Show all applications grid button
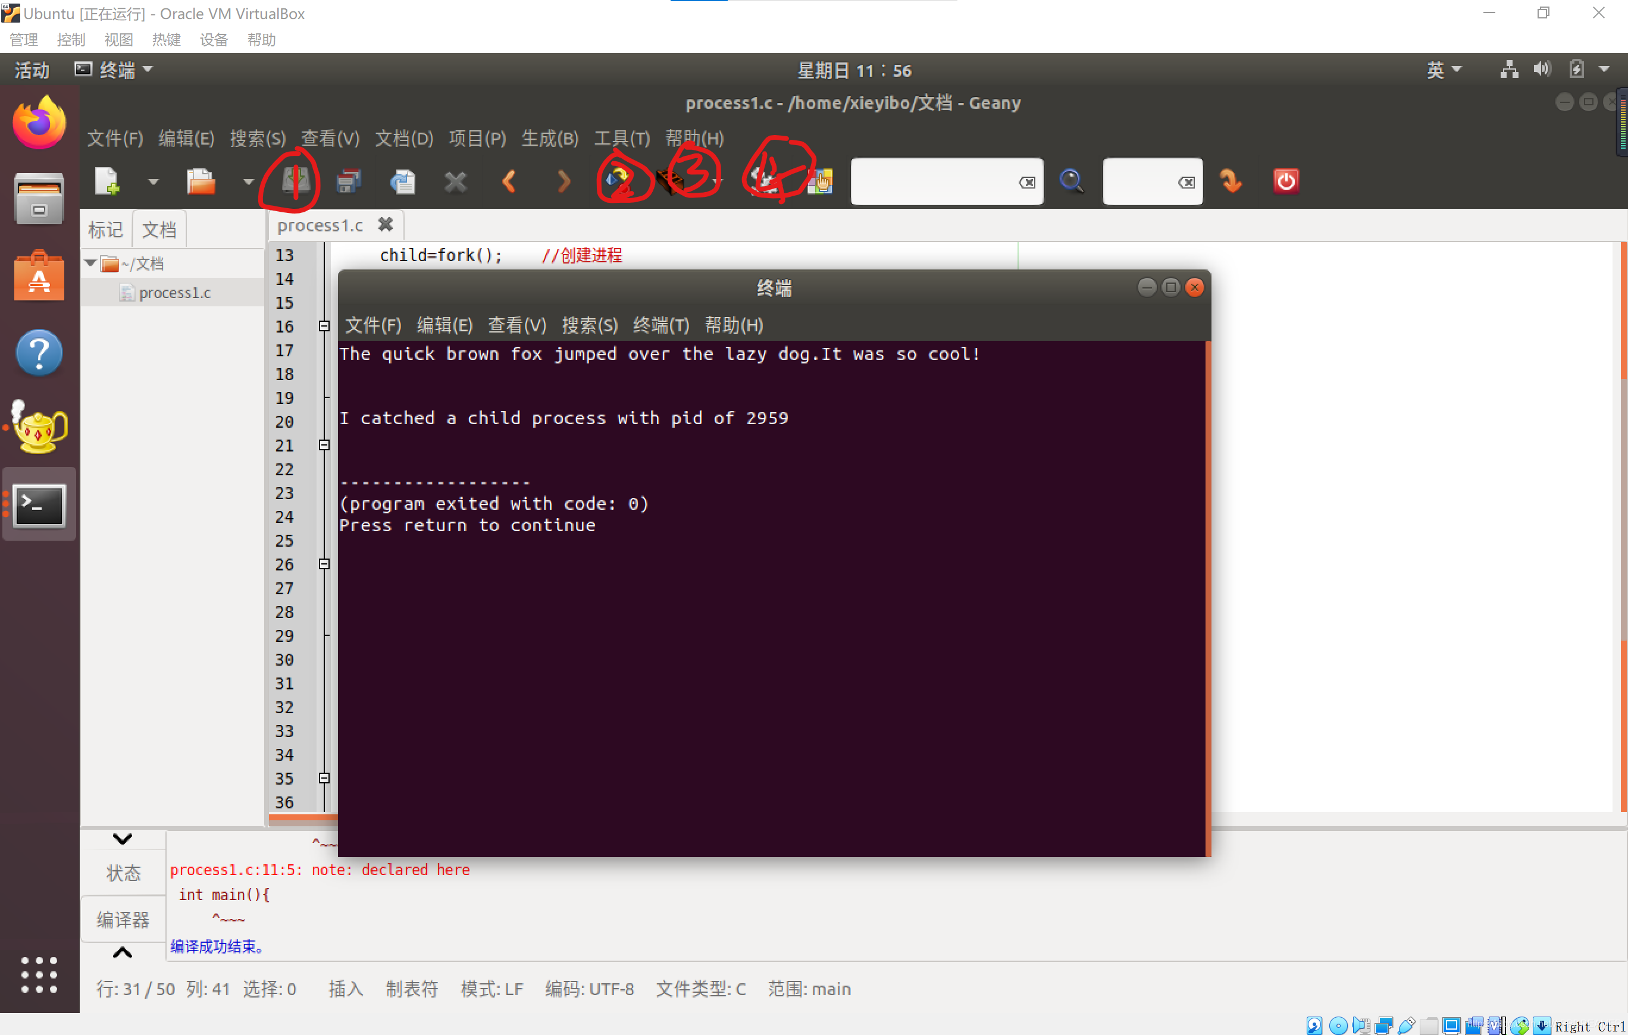The height and width of the screenshot is (1035, 1628). coord(39,974)
